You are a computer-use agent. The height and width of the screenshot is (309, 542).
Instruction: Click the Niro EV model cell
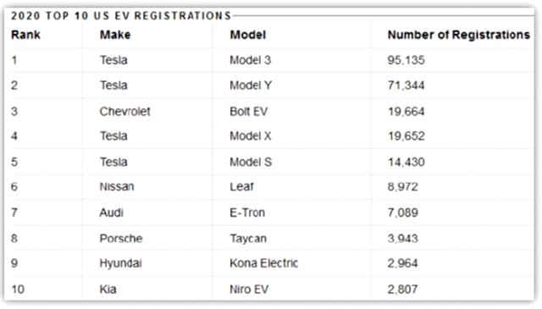click(249, 289)
